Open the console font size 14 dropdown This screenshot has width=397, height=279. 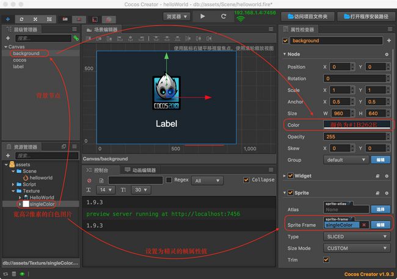coord(106,190)
